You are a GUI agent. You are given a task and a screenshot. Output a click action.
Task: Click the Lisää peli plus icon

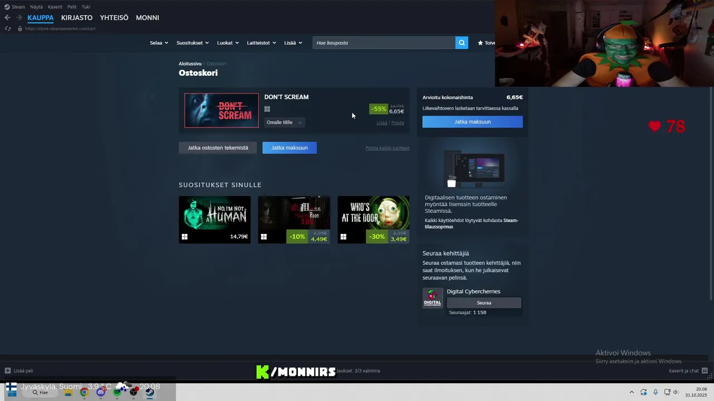pyautogui.click(x=8, y=370)
